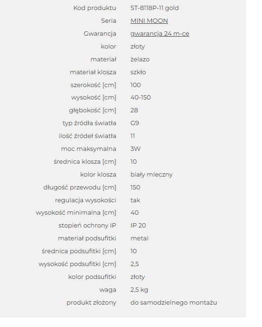The width and height of the screenshot is (262, 327).
Task: Click the do samodzielnego montażu text
Action: [174, 303]
